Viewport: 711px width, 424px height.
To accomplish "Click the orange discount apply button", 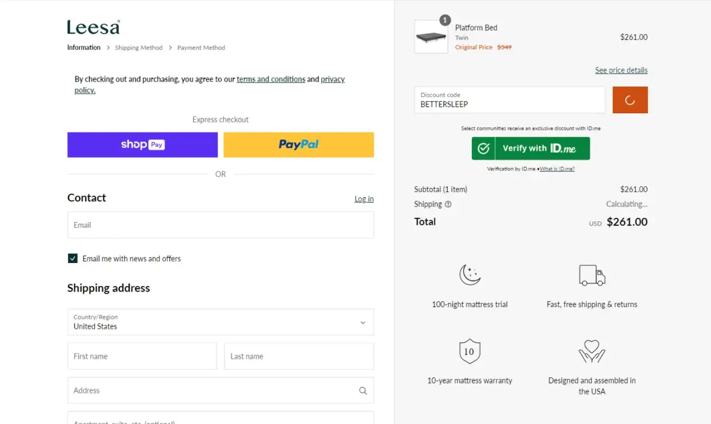I will pyautogui.click(x=630, y=100).
